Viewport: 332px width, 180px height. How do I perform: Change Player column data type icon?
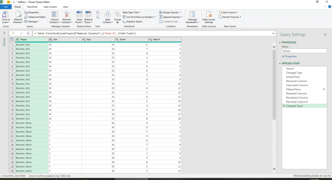pyautogui.click(x=18, y=39)
